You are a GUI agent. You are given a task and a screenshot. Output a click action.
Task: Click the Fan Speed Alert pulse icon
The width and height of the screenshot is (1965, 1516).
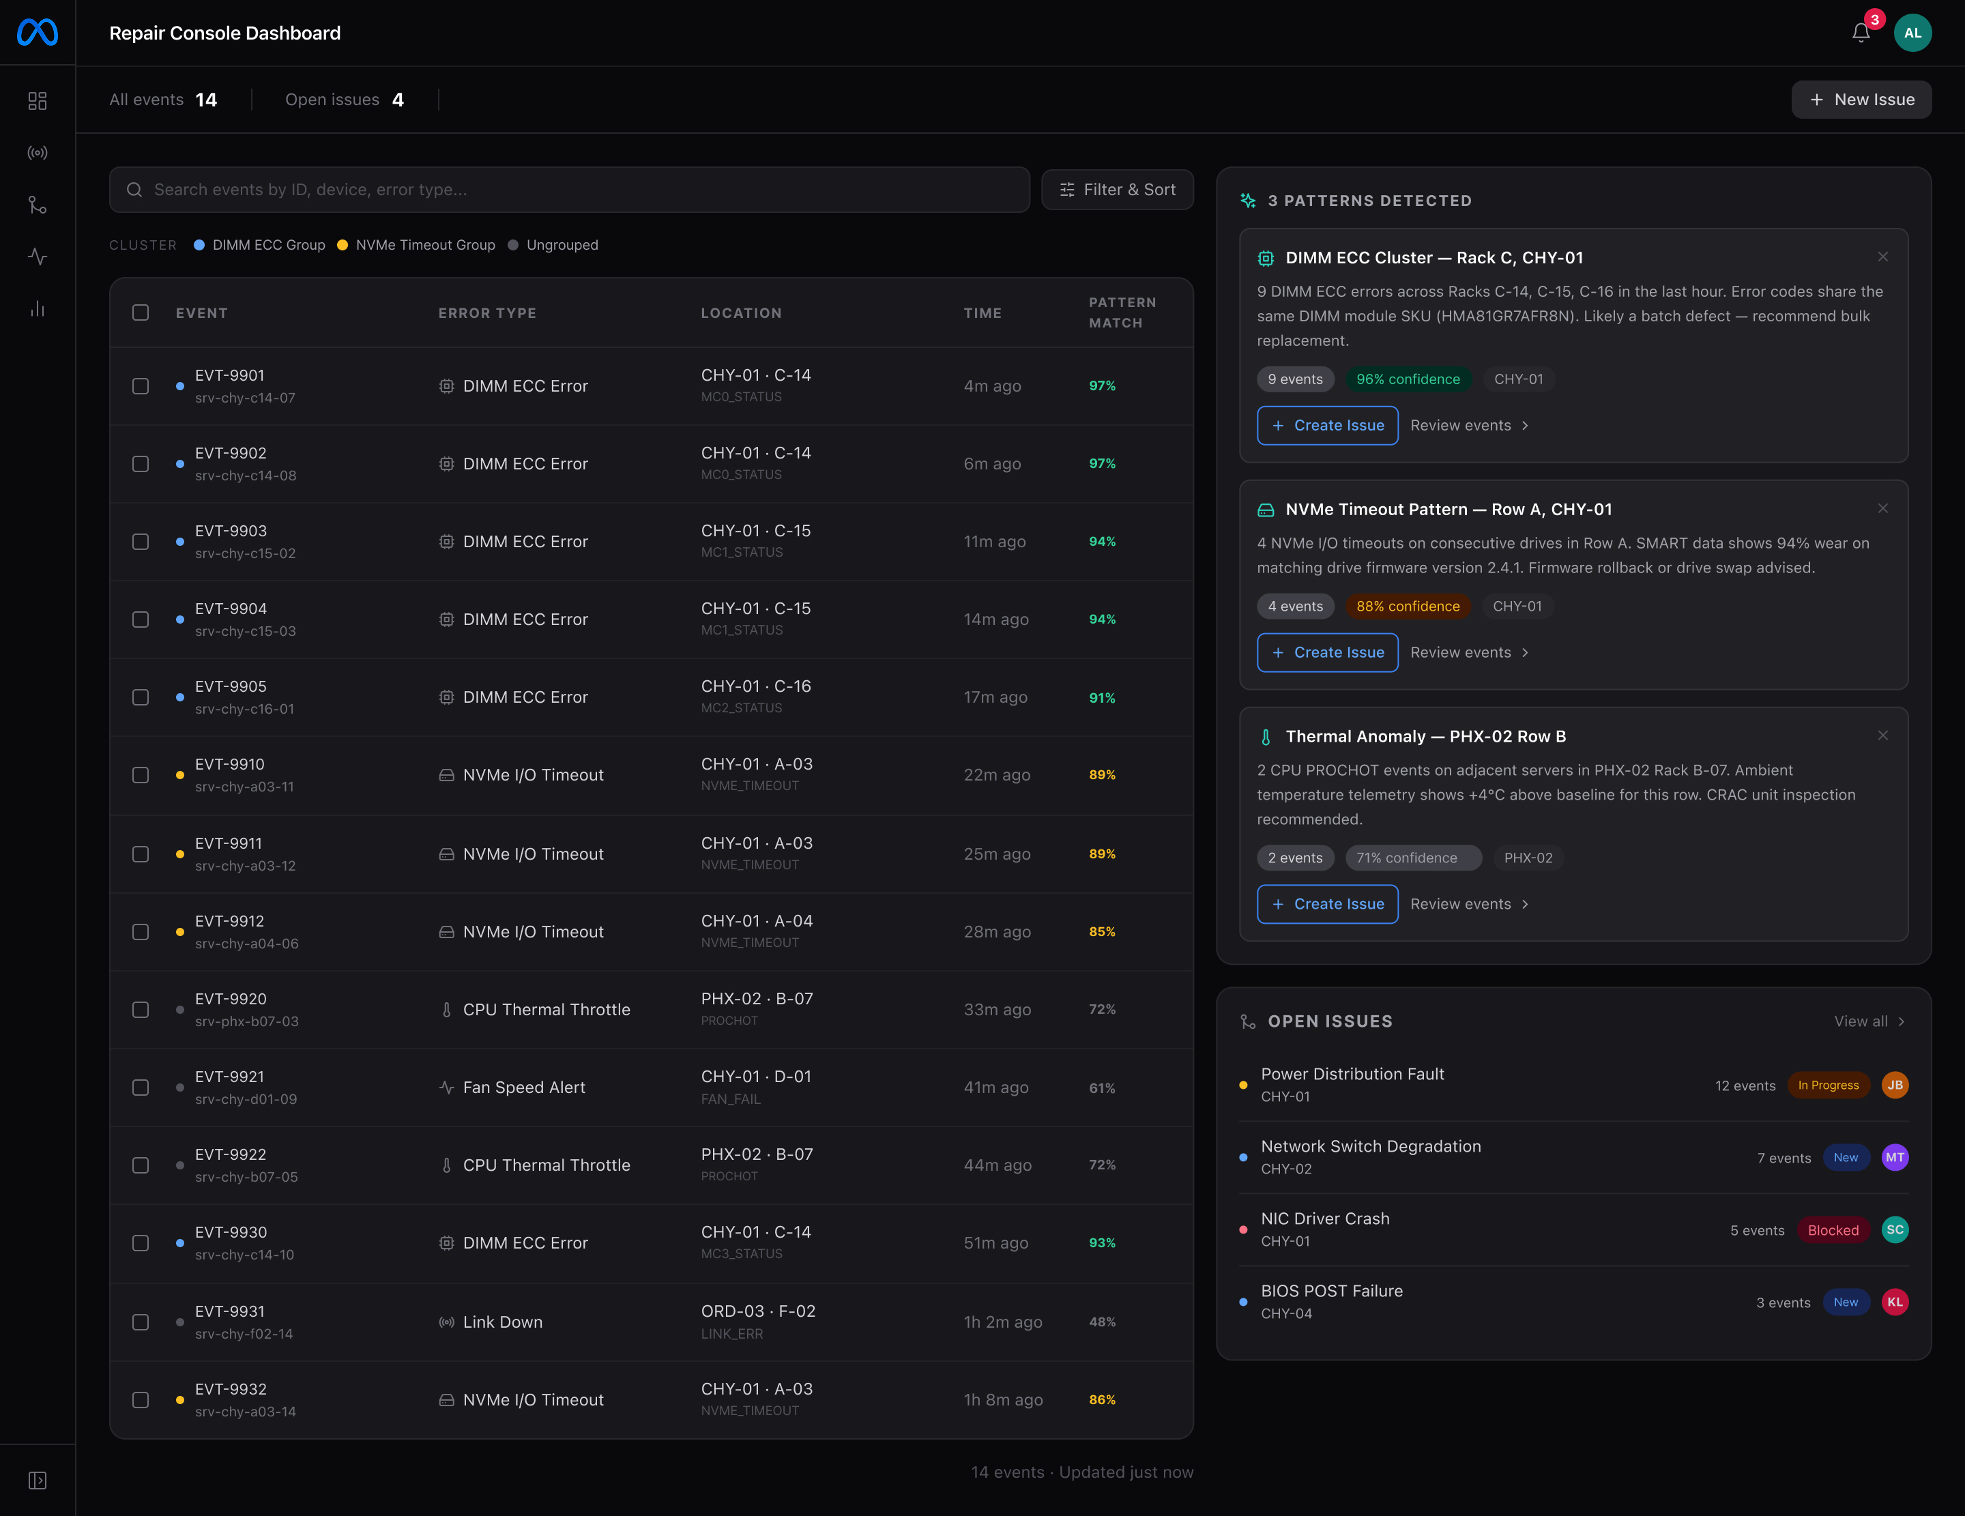(446, 1088)
